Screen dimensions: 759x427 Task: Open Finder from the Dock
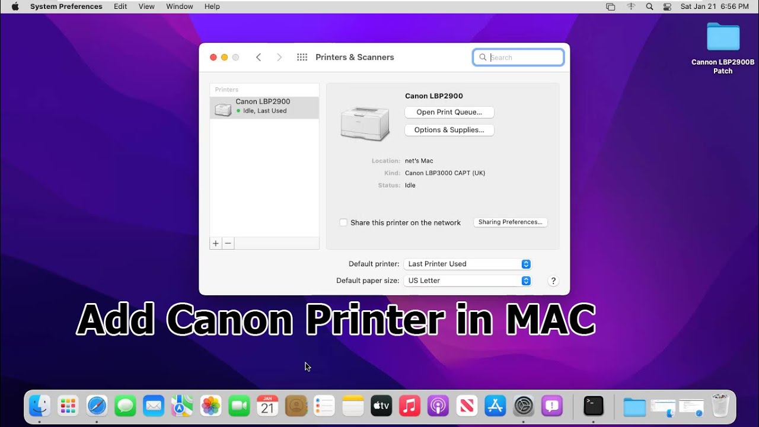coord(40,406)
